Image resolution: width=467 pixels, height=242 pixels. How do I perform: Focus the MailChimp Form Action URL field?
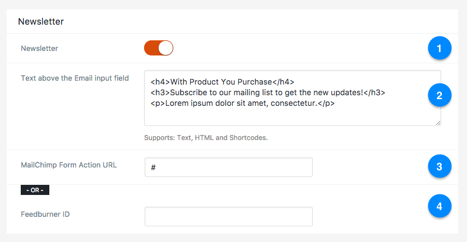[229, 167]
